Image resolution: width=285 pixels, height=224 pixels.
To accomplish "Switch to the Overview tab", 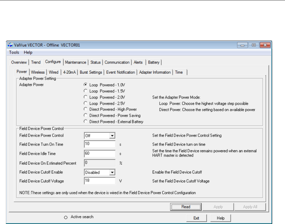I will click(19, 62).
